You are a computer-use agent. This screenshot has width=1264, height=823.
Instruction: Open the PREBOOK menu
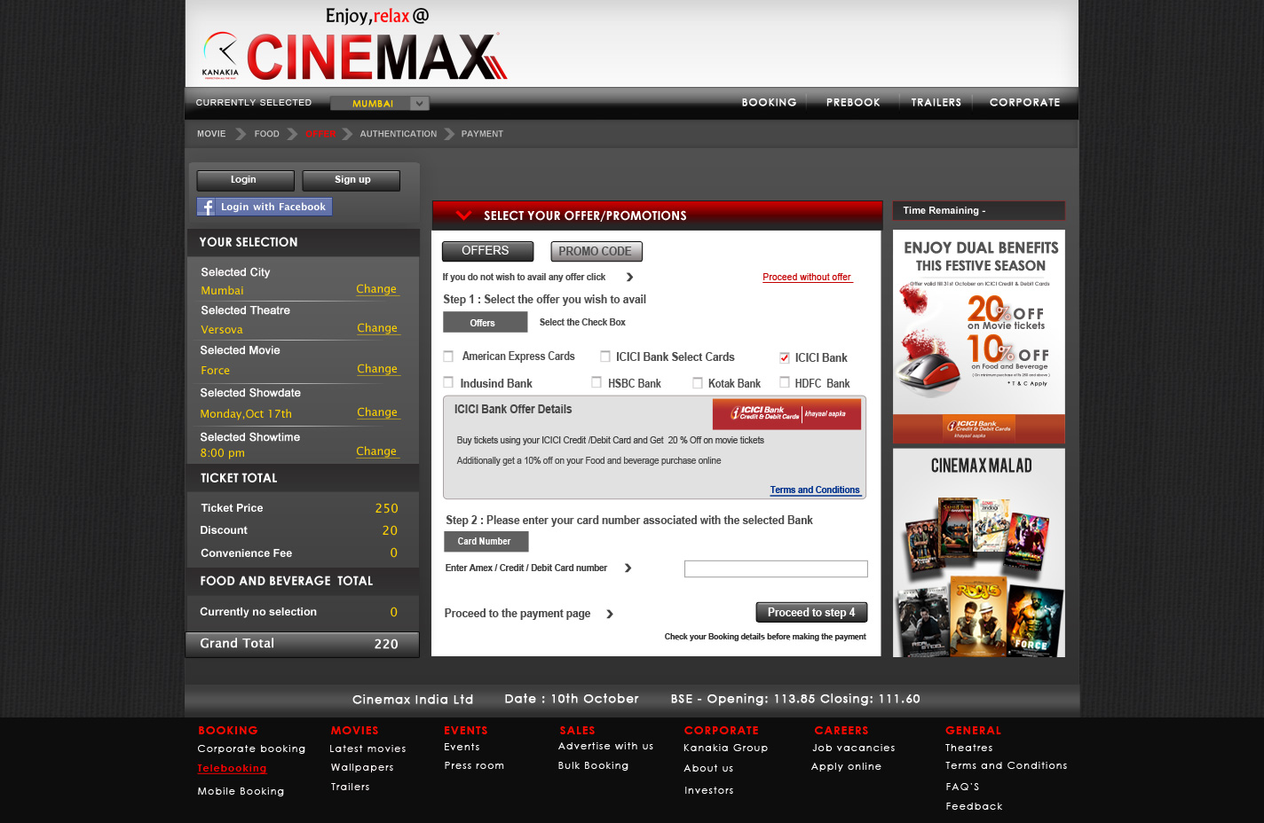pos(853,102)
